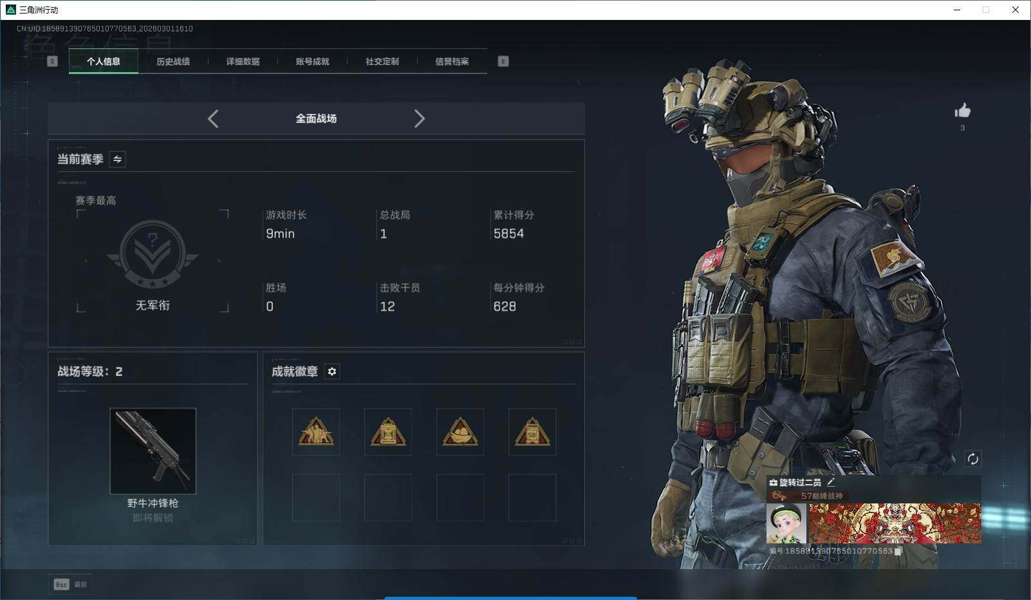Screen dimensions: 1031x600
Task: Click the 每分钟得分 value 628
Action: (x=505, y=306)
